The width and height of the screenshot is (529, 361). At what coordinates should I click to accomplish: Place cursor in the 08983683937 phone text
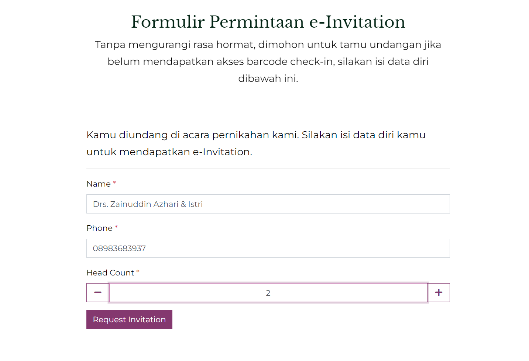pos(119,248)
